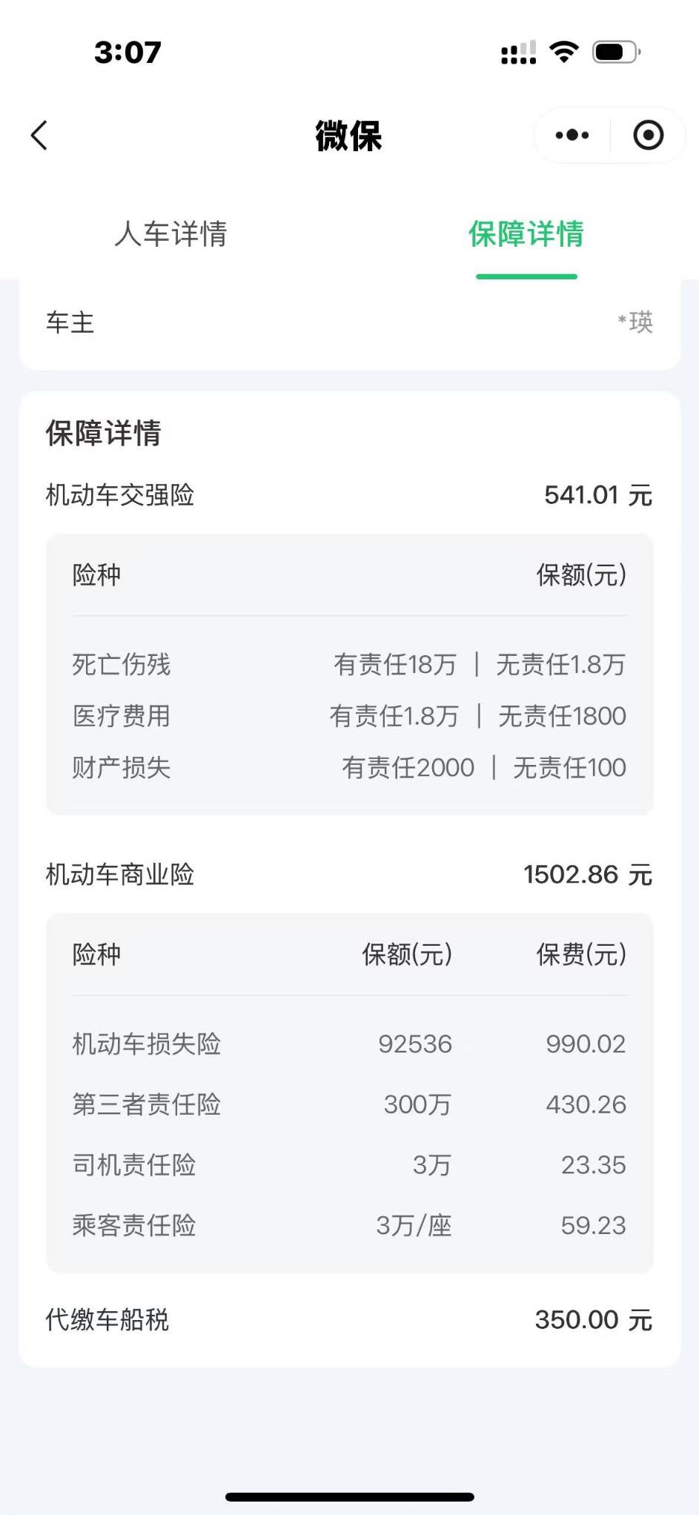Viewport: 699px width, 1515px height.
Task: Tap the 车主 row
Action: point(349,322)
